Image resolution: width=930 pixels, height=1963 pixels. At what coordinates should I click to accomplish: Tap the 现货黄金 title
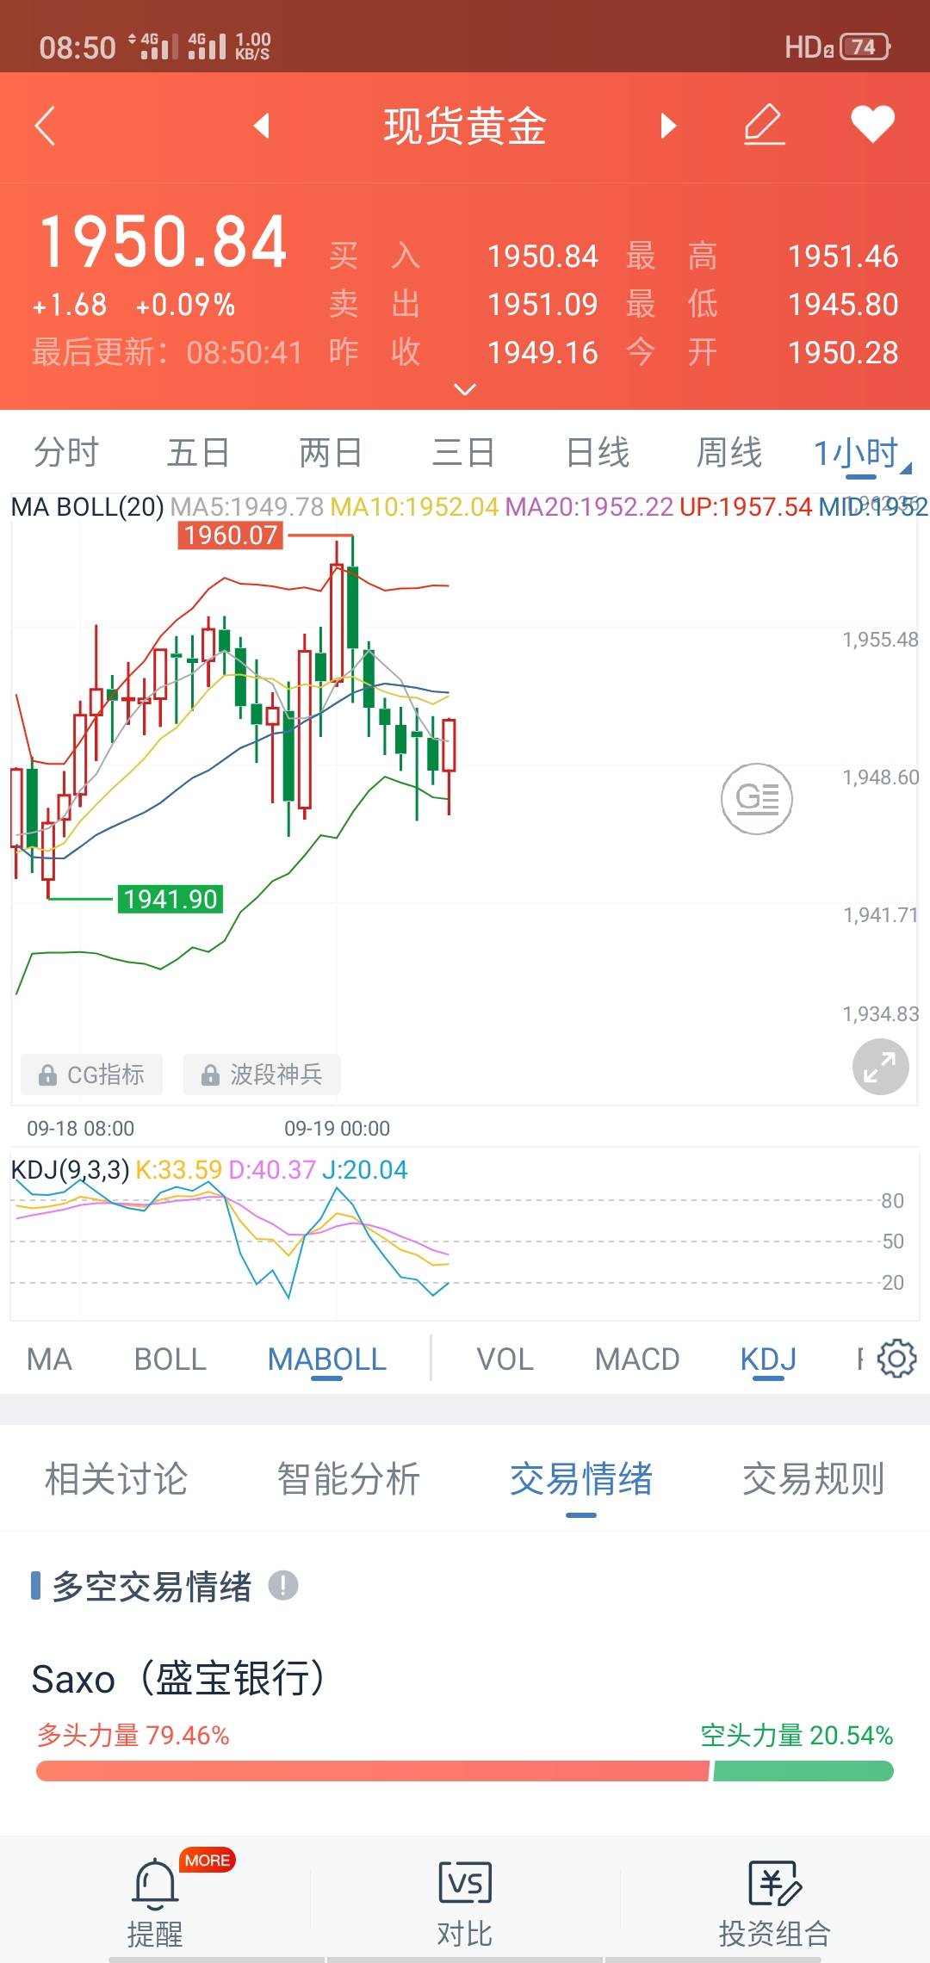[x=465, y=127]
